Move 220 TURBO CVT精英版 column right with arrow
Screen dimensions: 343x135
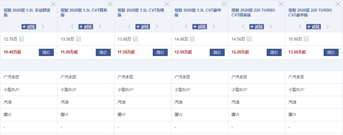[271, 27]
